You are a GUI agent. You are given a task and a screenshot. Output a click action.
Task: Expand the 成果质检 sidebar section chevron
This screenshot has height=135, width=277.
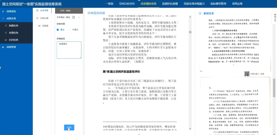point(29,11)
